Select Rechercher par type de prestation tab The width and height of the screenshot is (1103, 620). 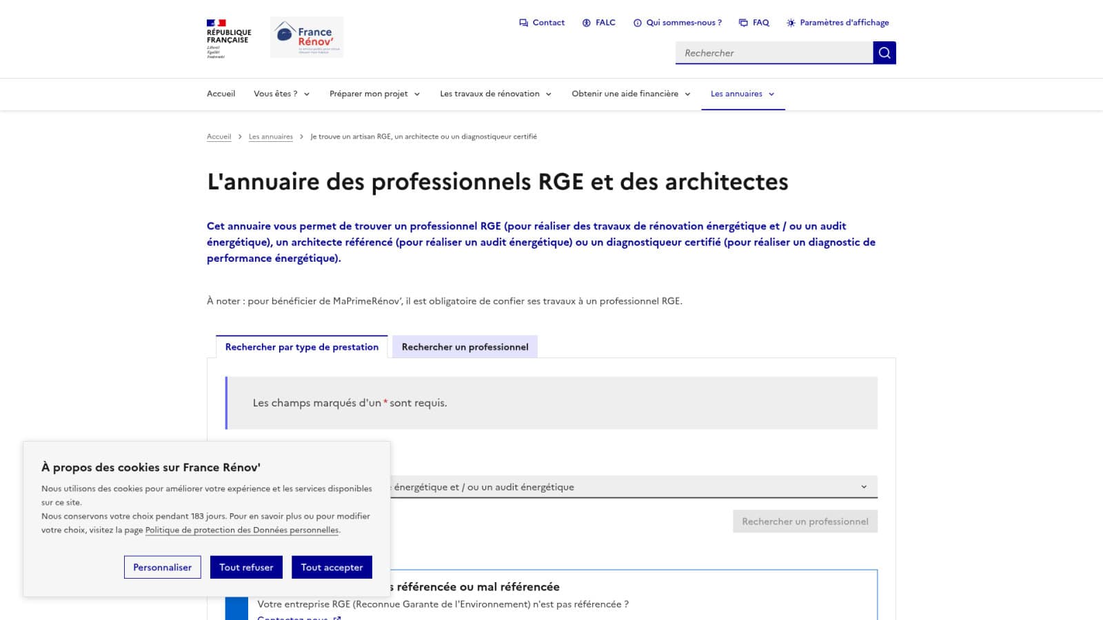302,347
